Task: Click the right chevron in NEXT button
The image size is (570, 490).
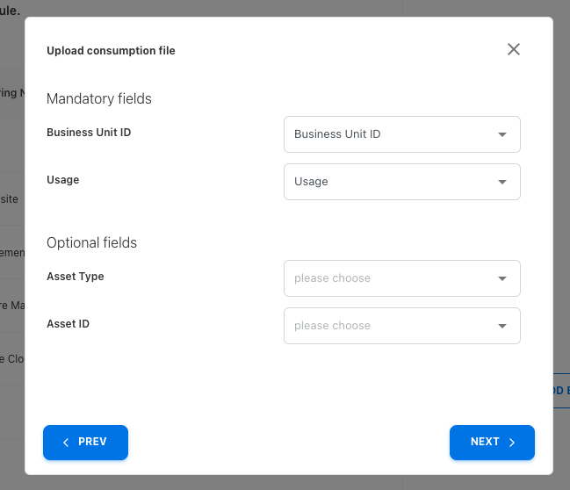Action: tap(512, 443)
